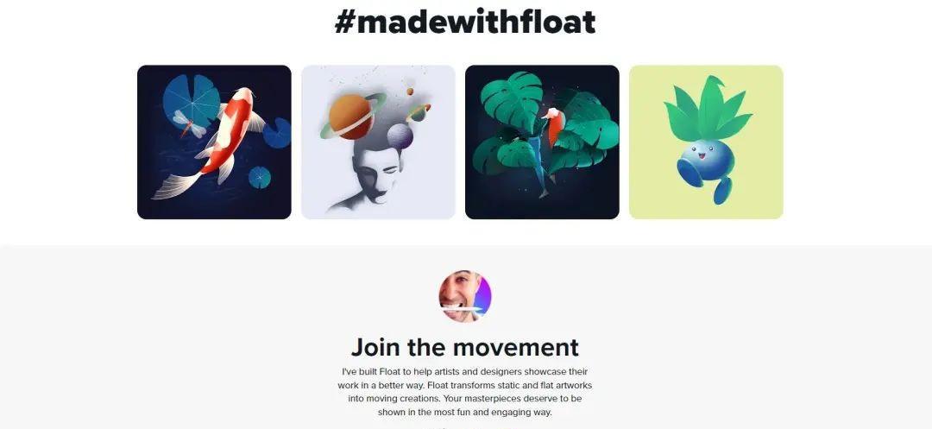Click Oddish's smiling blue face

point(706,159)
